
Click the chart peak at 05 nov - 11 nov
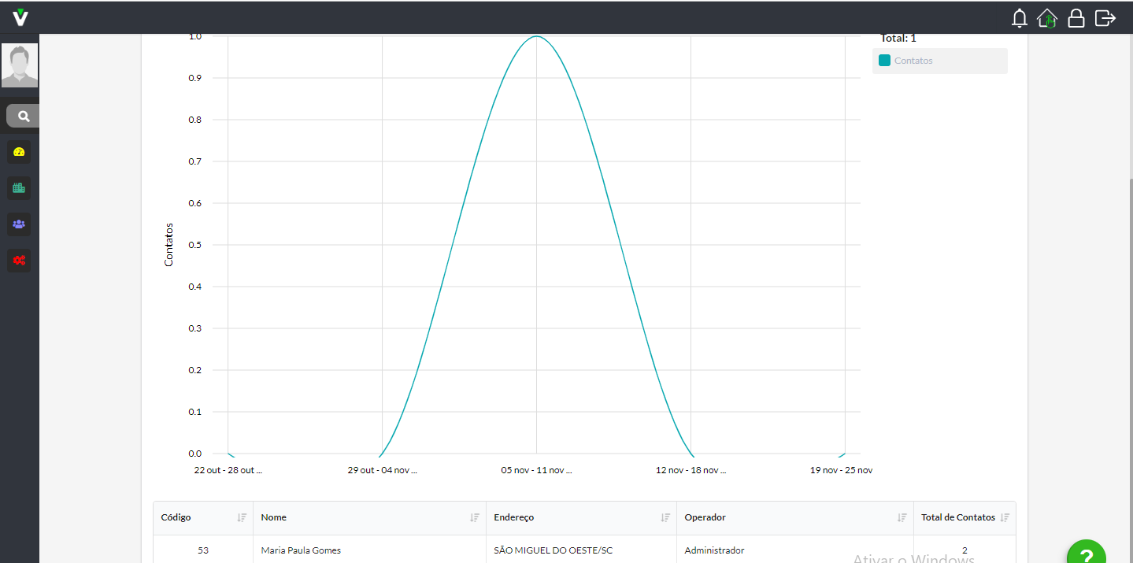tap(536, 36)
